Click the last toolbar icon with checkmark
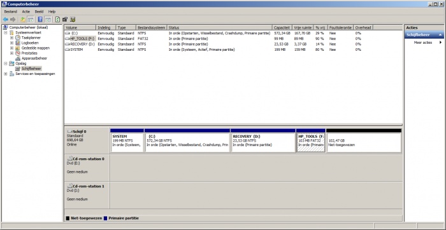446x230 pixels. [x=73, y=20]
